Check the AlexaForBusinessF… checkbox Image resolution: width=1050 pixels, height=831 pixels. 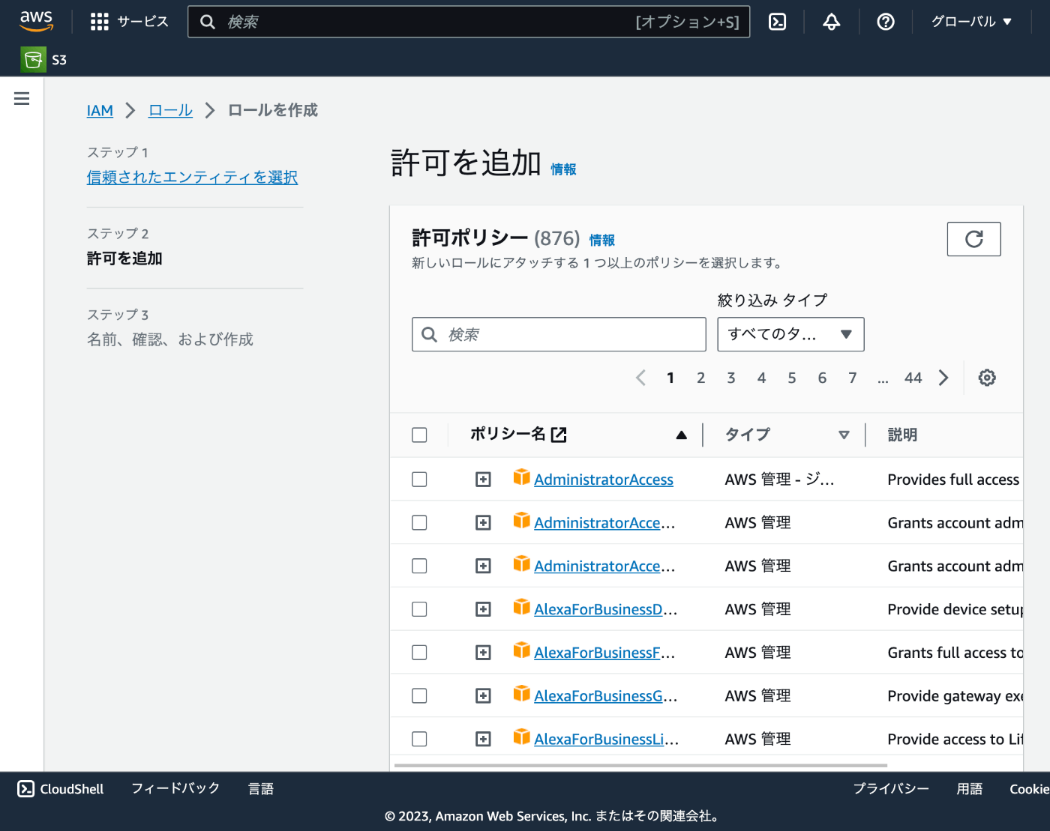pos(419,653)
